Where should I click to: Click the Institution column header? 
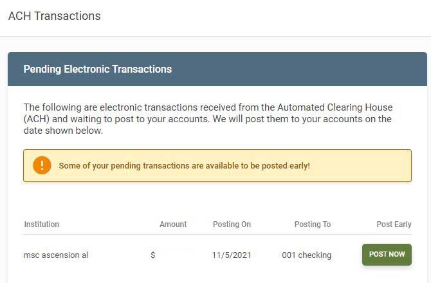coord(42,224)
